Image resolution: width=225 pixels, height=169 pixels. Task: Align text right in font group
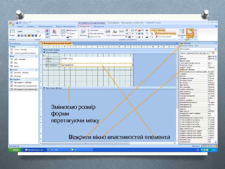point(36,36)
